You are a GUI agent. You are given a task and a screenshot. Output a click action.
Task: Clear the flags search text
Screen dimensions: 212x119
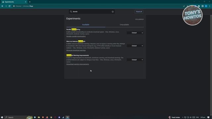(113, 12)
